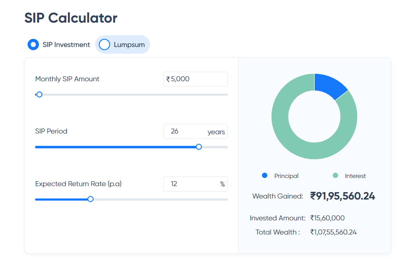Screen dimensions: 411x273
Task: Switch to the Lumpsum option
Action: pos(104,45)
